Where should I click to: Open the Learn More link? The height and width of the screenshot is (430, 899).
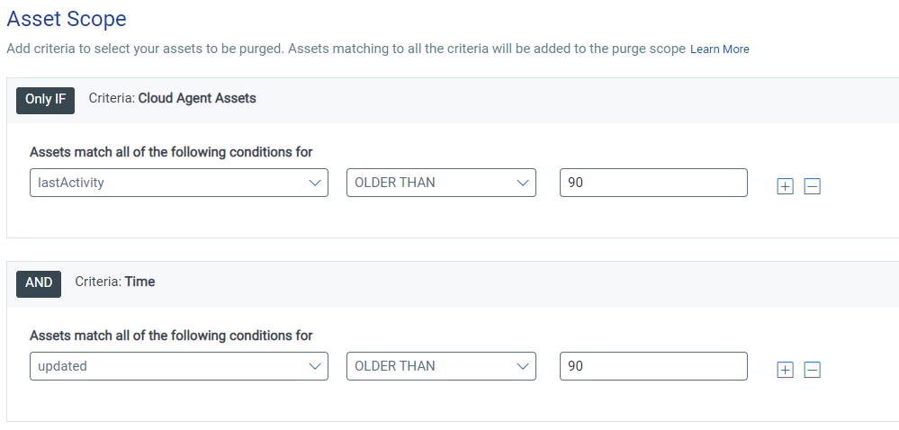pyautogui.click(x=720, y=49)
